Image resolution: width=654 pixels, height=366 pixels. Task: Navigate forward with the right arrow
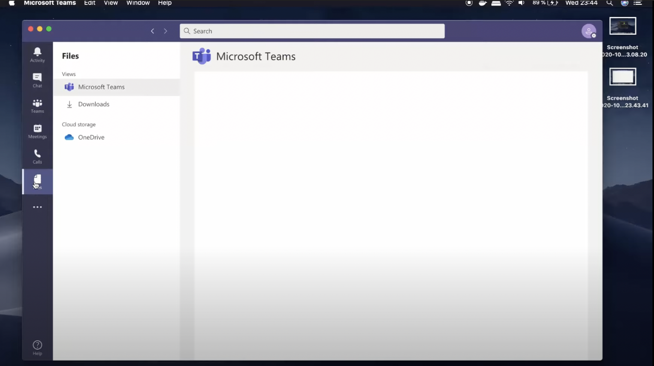[165, 31]
